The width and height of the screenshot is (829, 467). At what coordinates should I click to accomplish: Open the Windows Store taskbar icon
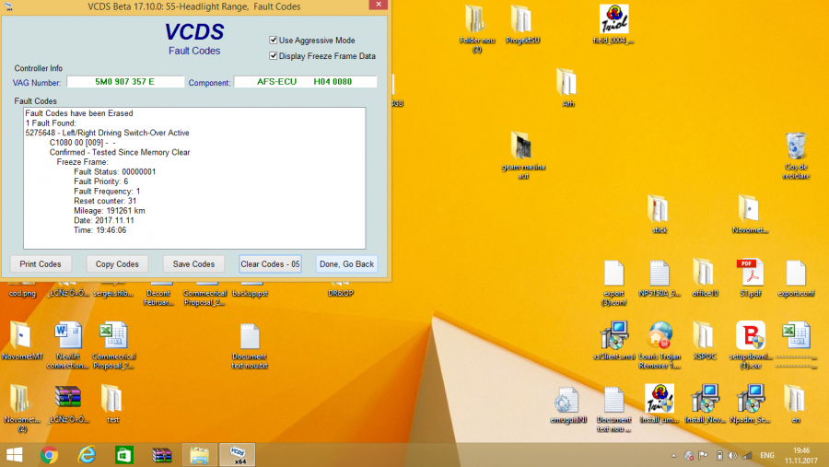tap(123, 454)
